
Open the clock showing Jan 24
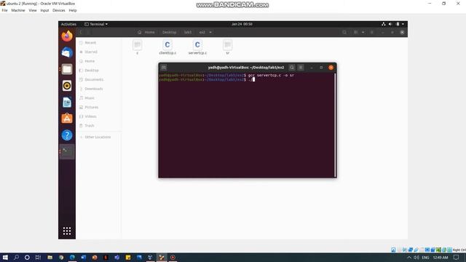click(x=242, y=24)
